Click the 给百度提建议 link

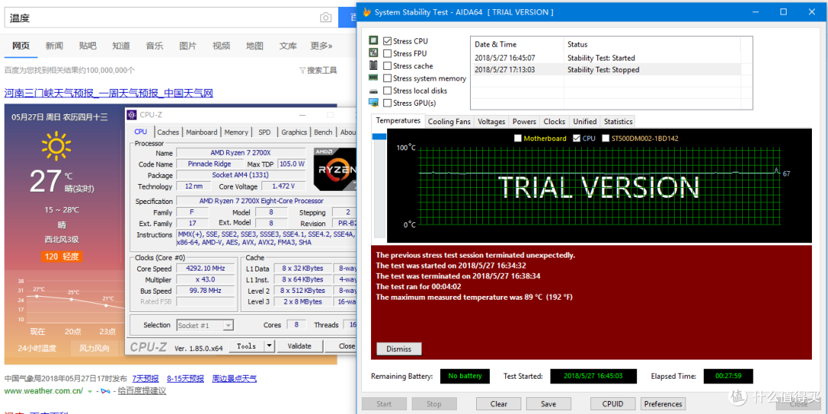(142, 391)
